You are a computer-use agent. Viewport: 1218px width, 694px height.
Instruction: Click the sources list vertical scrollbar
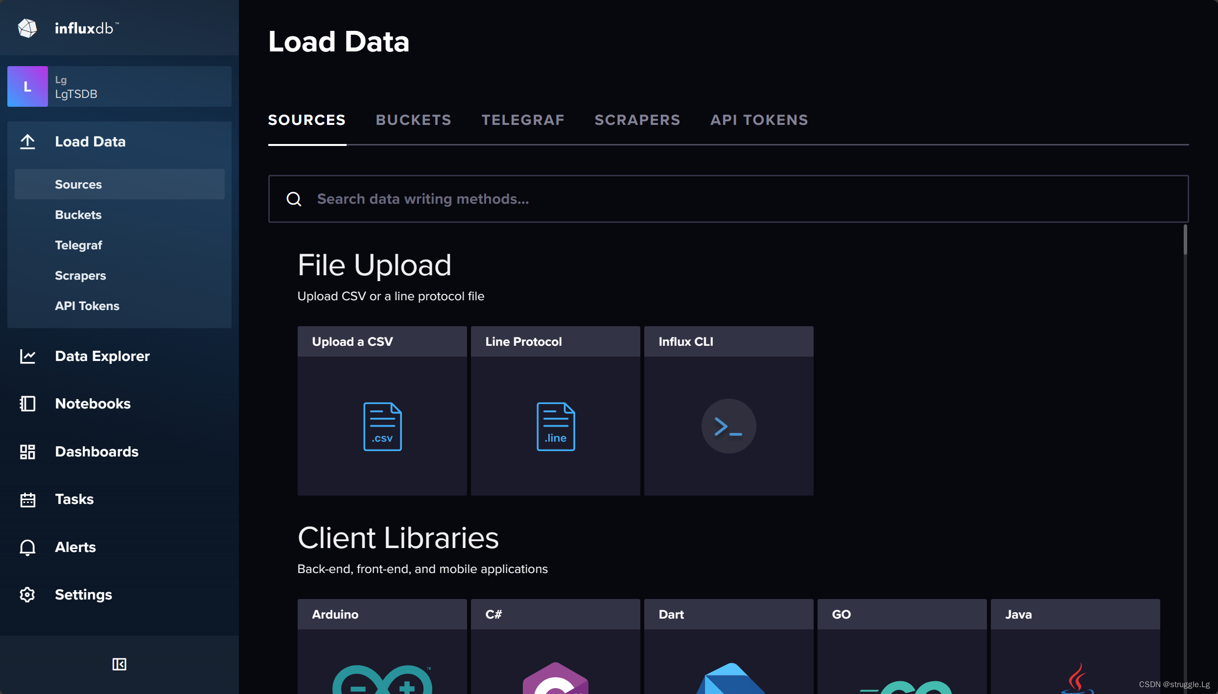(x=1185, y=240)
